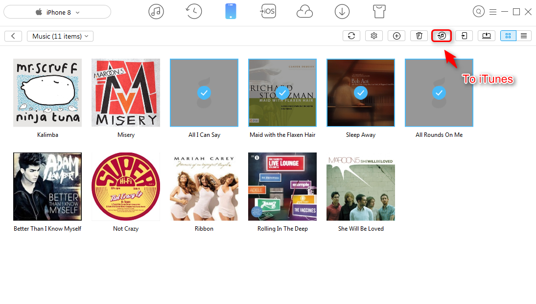Viewport: 536px width, 304px height.
Task: Select the device phone icon
Action: [x=231, y=12]
